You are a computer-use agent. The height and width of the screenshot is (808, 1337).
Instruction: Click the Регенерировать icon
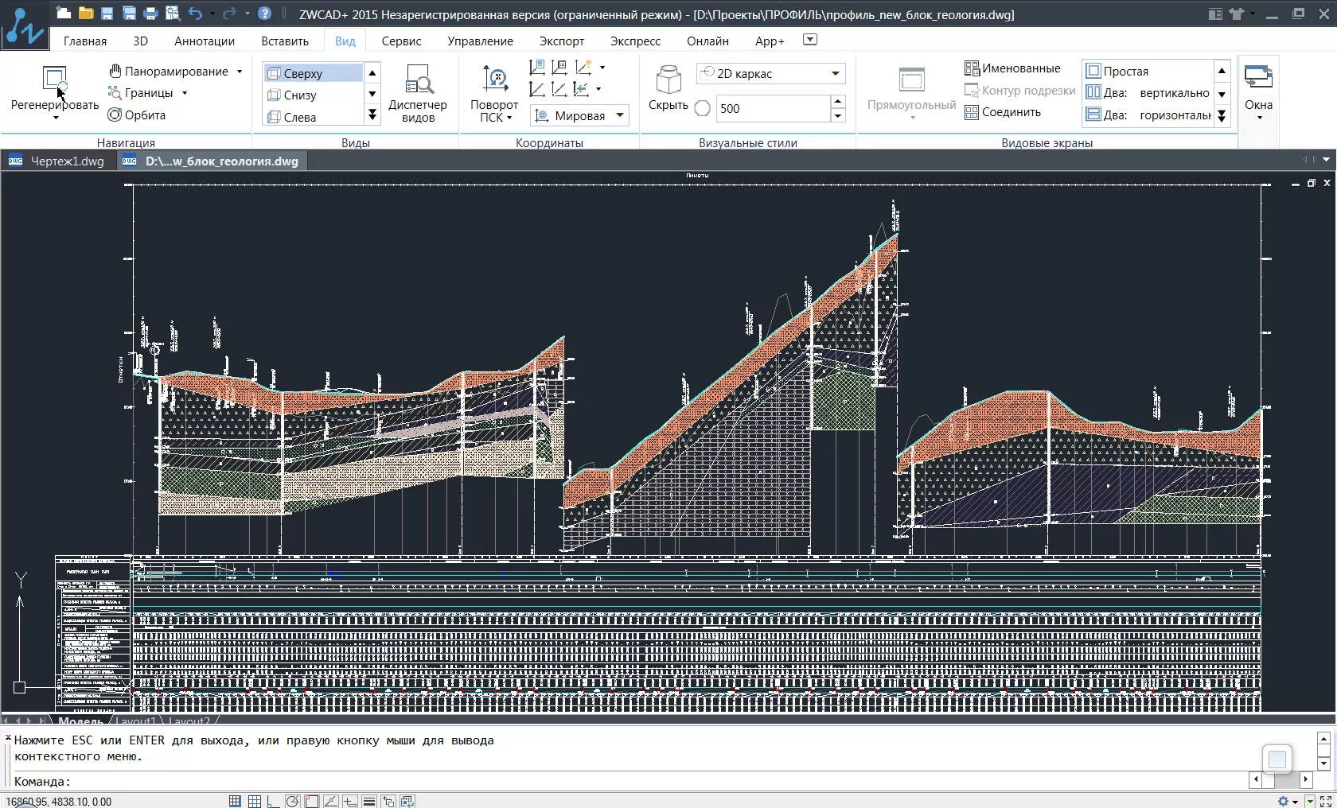(55, 79)
